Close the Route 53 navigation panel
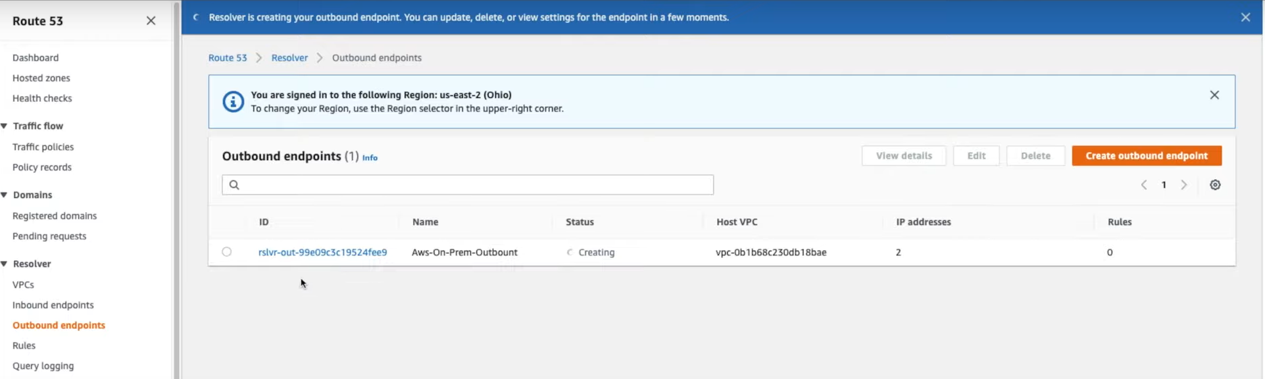1265x379 pixels. point(151,21)
